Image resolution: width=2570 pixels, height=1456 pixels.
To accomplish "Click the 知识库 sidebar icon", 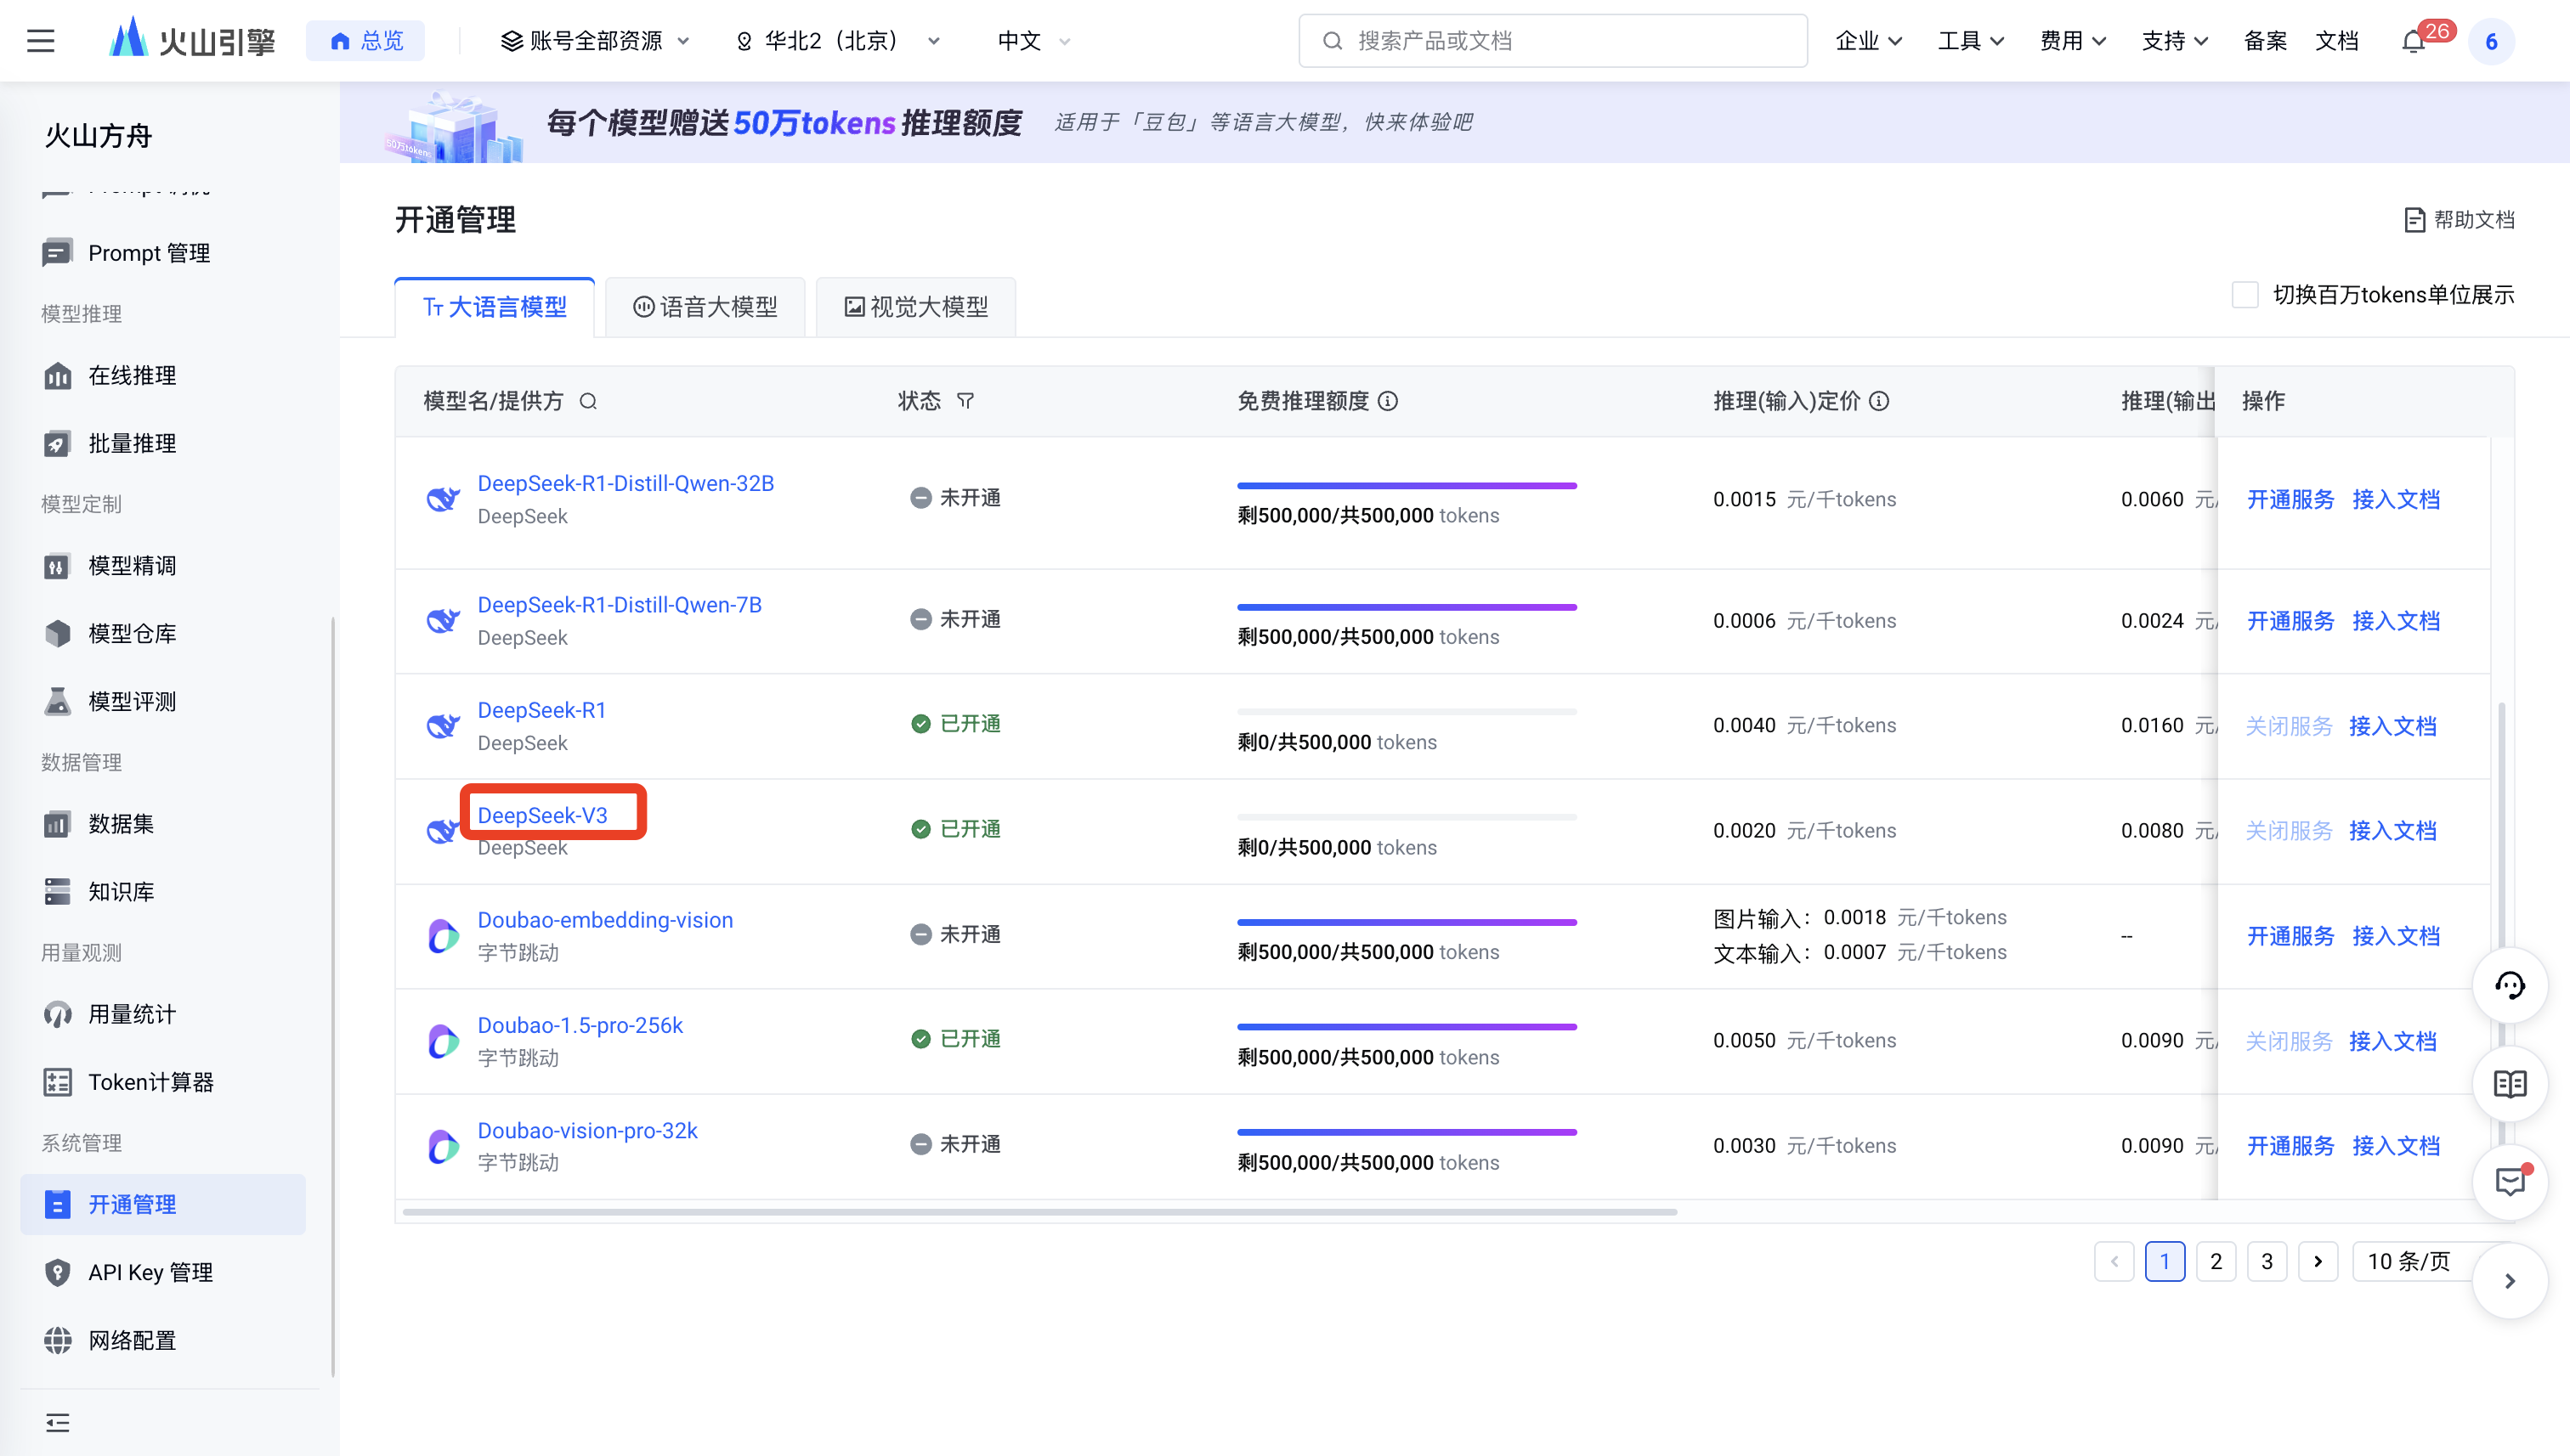I will (57, 892).
